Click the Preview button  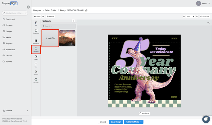point(205,17)
